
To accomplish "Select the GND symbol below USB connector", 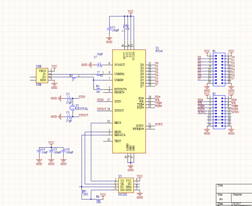I will pyautogui.click(x=54, y=86).
